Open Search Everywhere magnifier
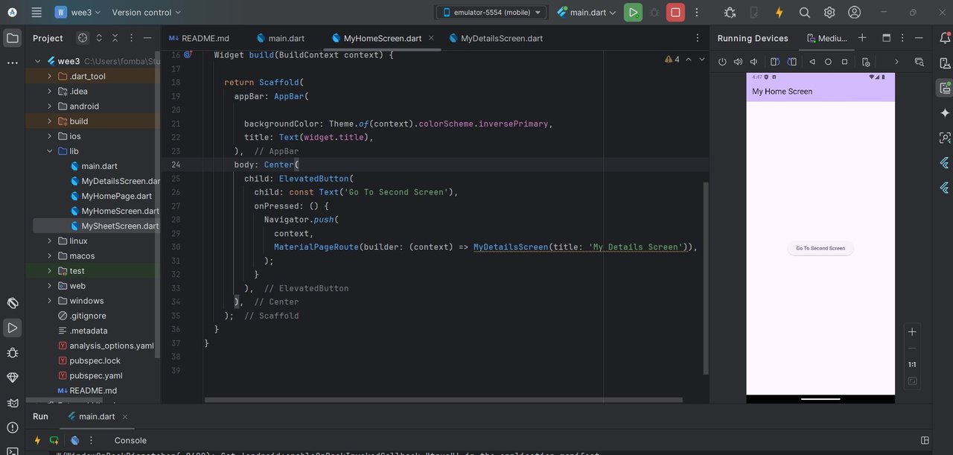The image size is (953, 455). [805, 12]
